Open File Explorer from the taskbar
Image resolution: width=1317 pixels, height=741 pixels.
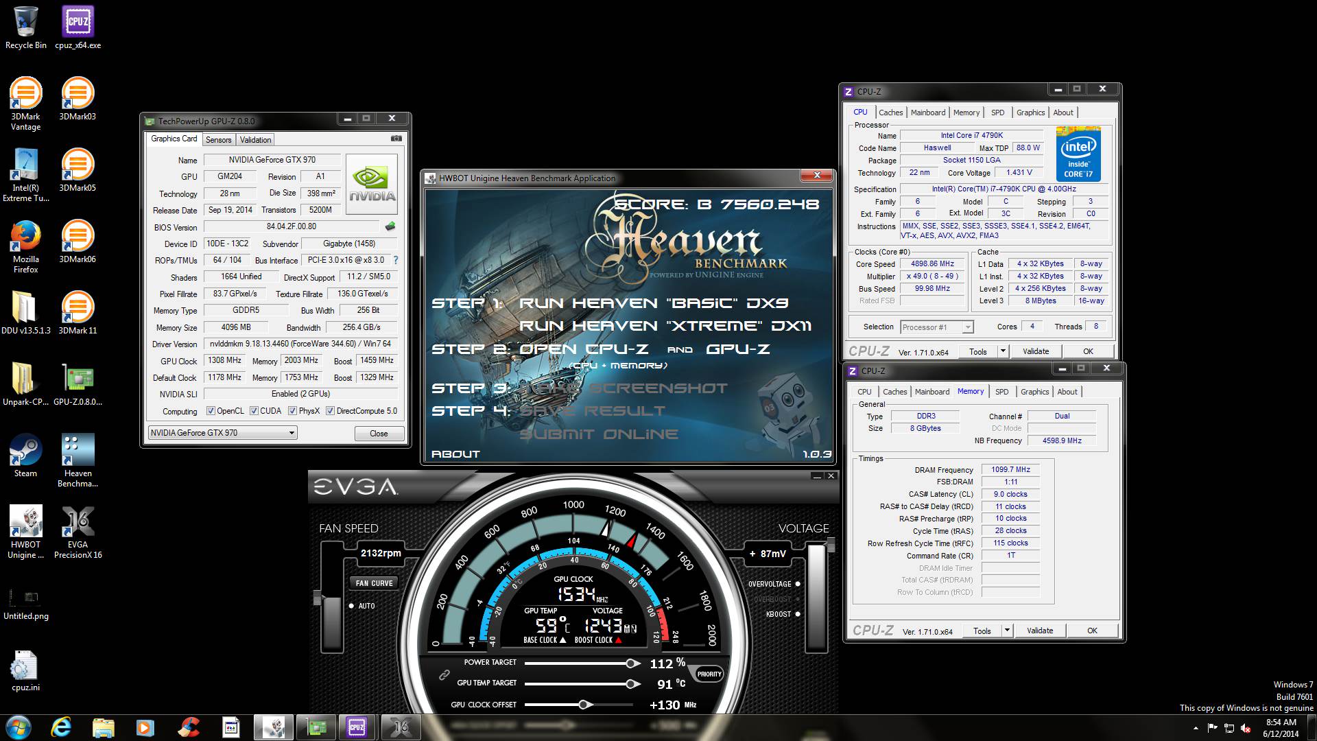pyautogui.click(x=104, y=727)
